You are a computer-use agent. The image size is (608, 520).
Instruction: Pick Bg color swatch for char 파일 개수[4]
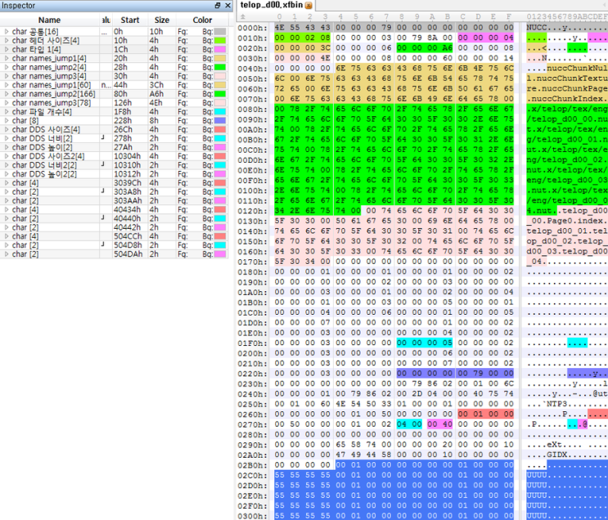[220, 111]
